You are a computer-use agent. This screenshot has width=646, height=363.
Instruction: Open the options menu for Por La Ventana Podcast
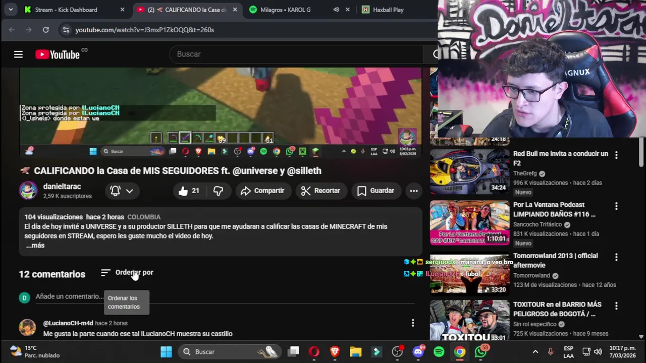[x=616, y=206]
